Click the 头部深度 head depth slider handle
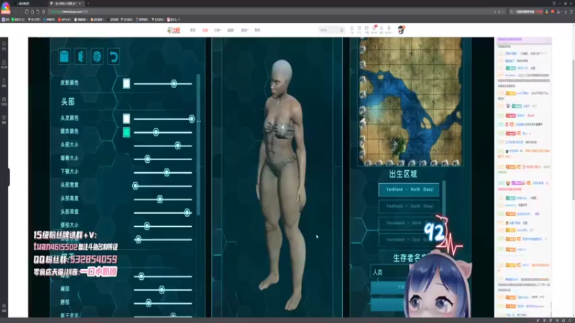 (187, 212)
